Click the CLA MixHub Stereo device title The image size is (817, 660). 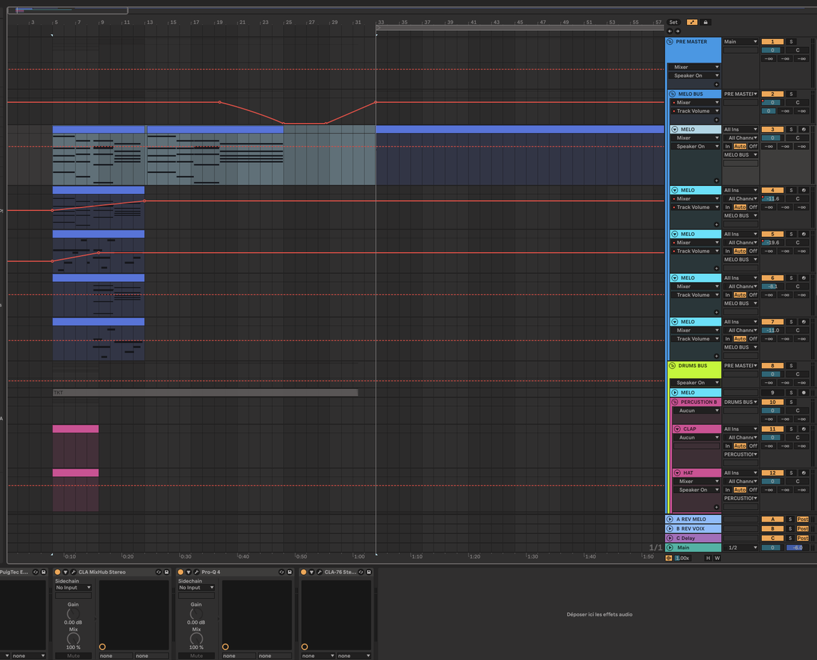pos(102,572)
